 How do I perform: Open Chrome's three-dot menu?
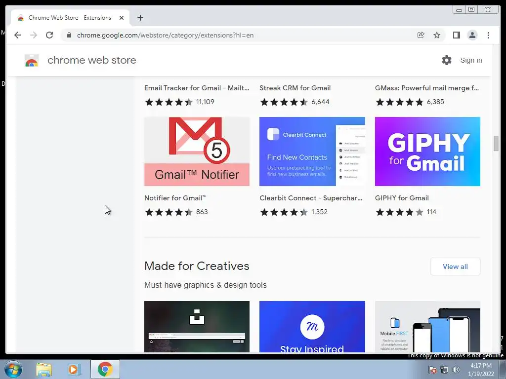(x=488, y=35)
